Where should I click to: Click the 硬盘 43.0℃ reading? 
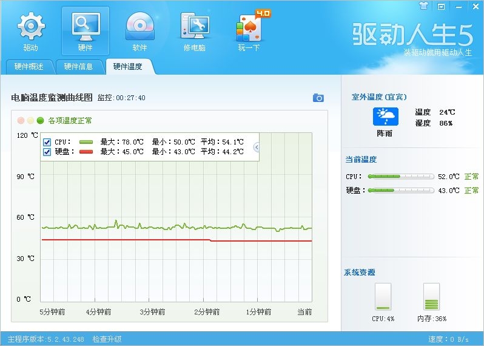pos(448,191)
